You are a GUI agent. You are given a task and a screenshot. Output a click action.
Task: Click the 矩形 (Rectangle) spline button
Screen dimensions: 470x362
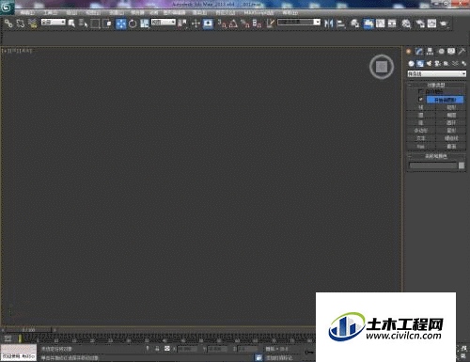click(451, 107)
